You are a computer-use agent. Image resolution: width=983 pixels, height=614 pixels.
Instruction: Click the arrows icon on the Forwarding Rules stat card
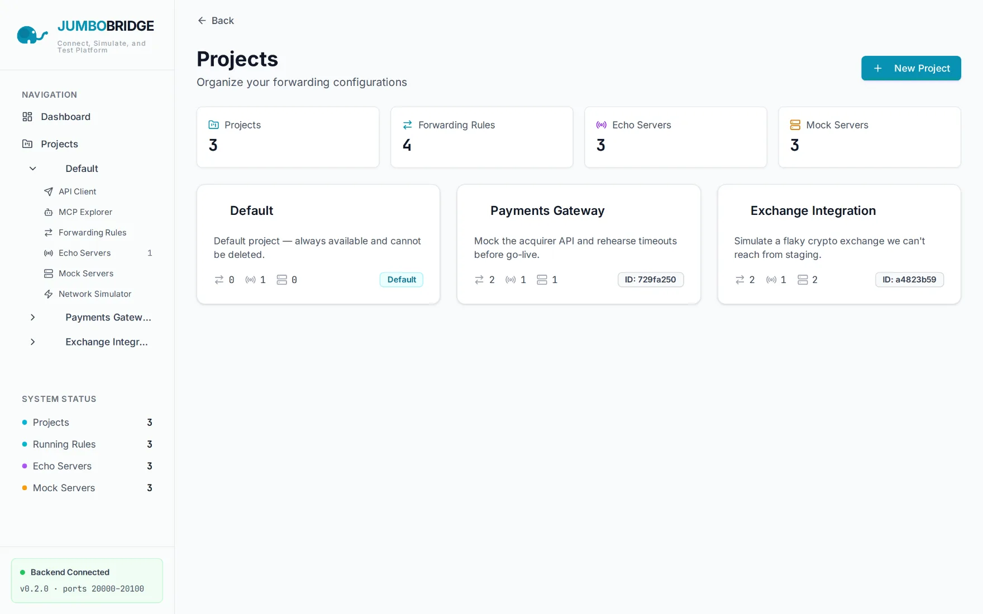point(408,125)
